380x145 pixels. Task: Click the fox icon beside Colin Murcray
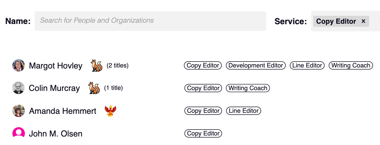point(94,88)
